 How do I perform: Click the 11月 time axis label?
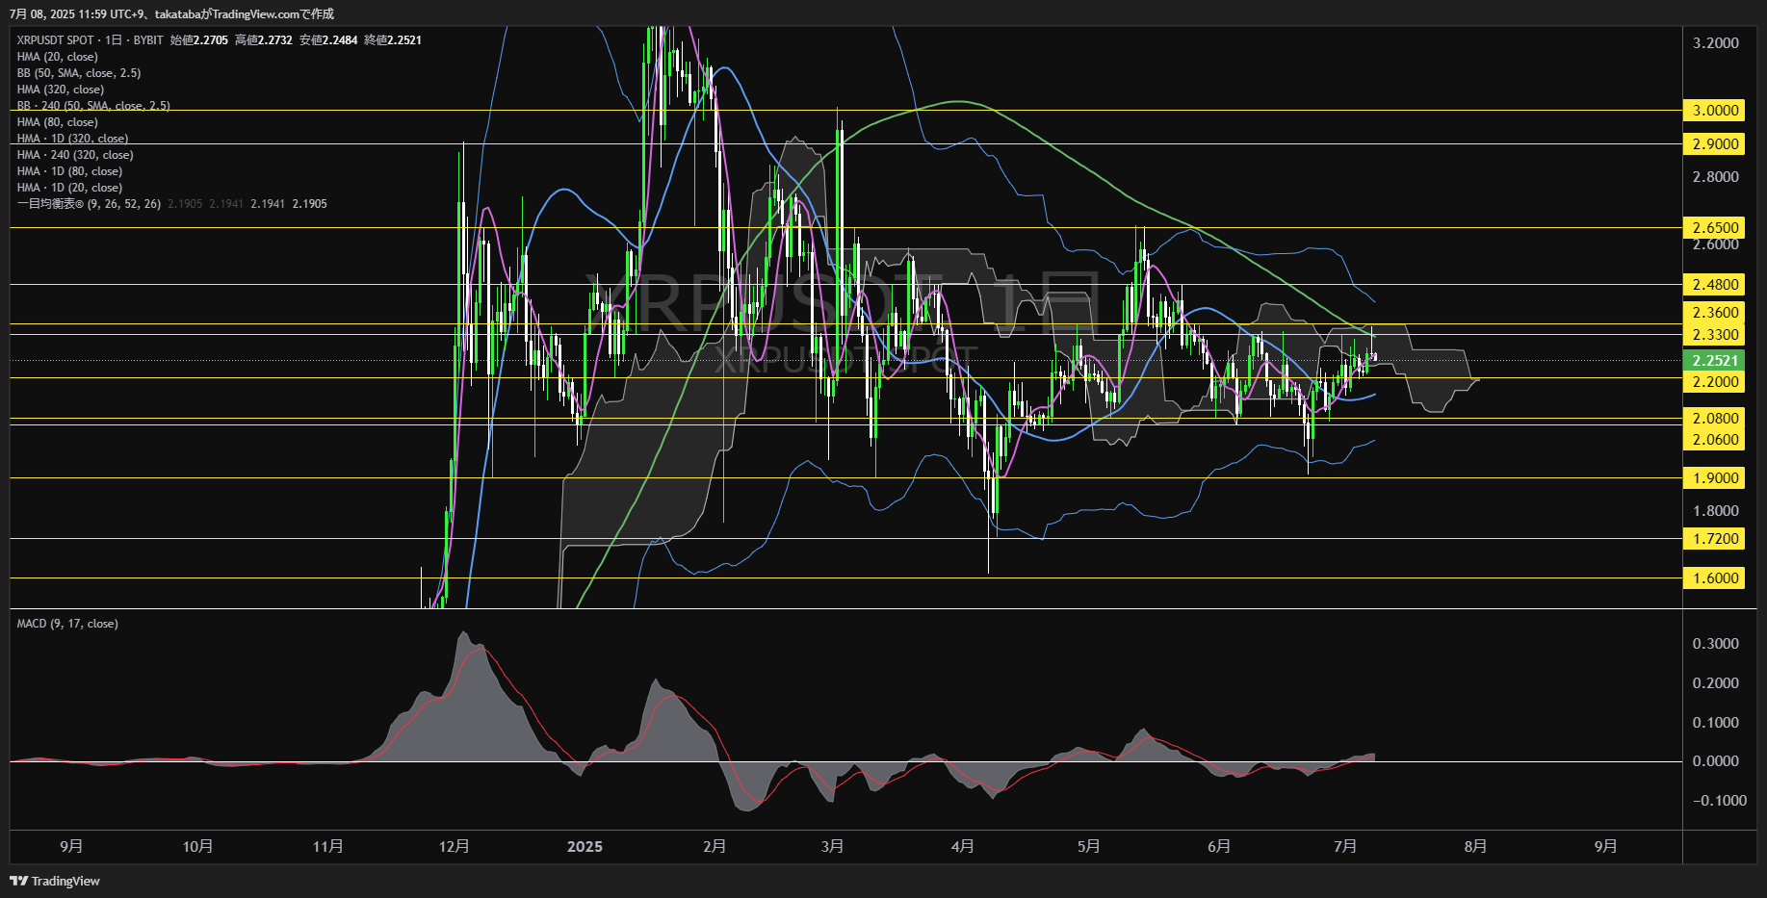click(328, 847)
